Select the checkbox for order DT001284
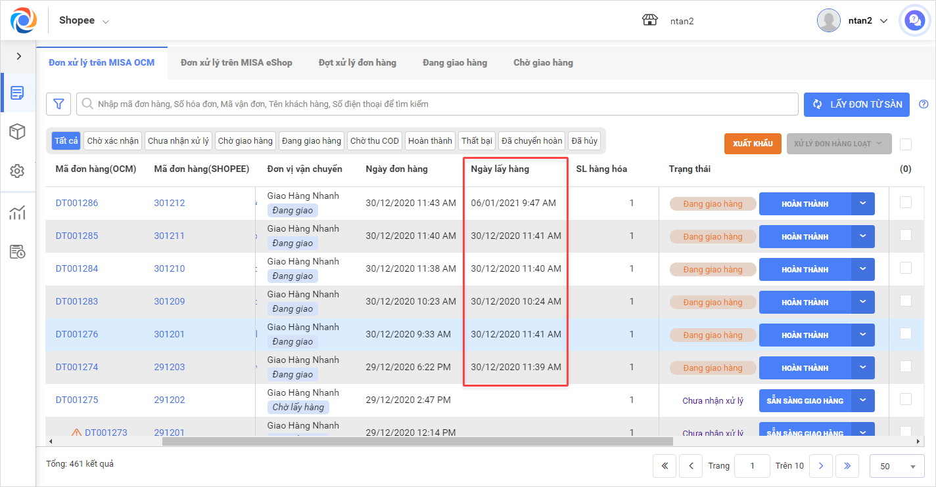Screen dimensions: 936x487 905,268
